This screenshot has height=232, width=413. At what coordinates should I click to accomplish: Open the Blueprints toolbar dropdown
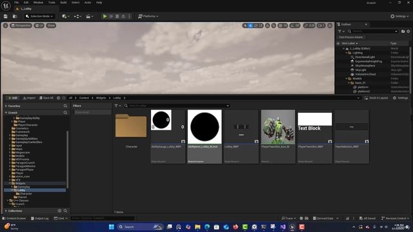pyautogui.click(x=77, y=16)
